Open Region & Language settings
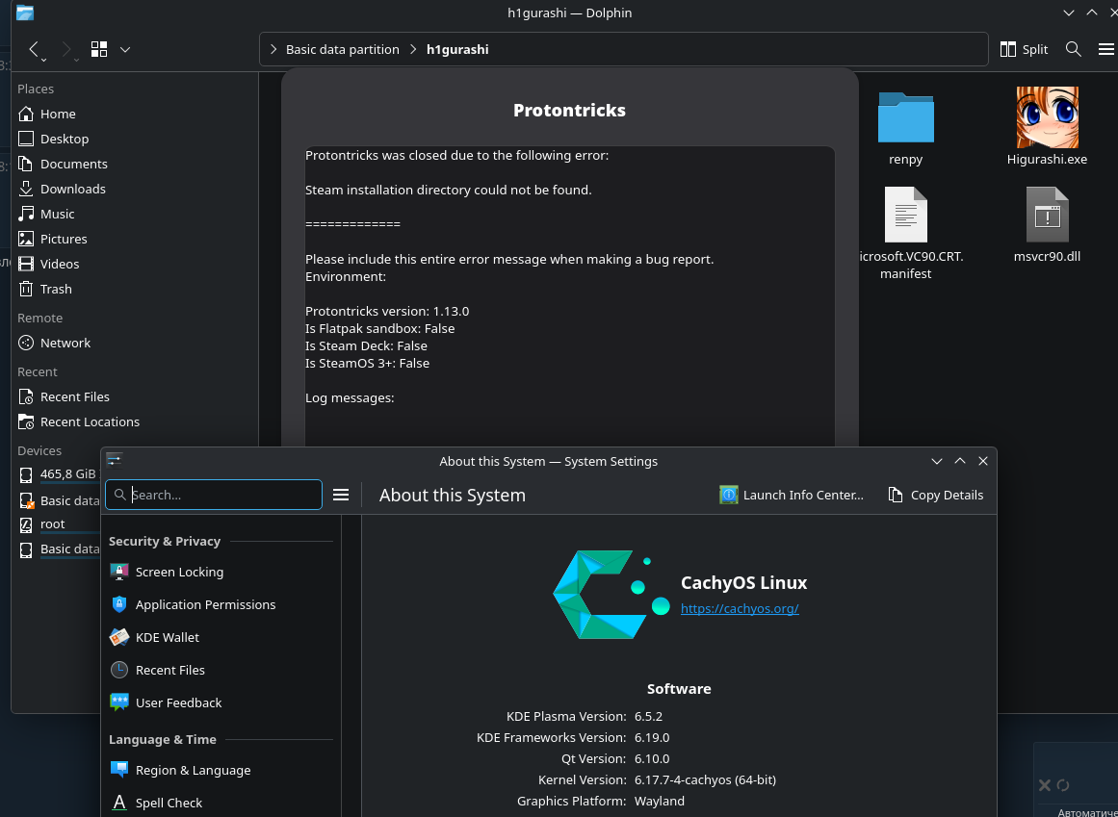 pyautogui.click(x=193, y=770)
